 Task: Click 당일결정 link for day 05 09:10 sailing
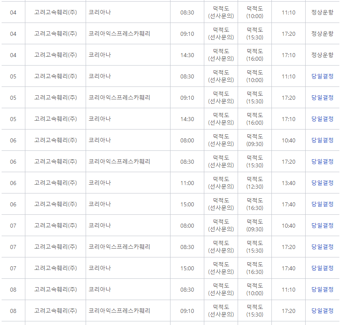click(x=322, y=98)
